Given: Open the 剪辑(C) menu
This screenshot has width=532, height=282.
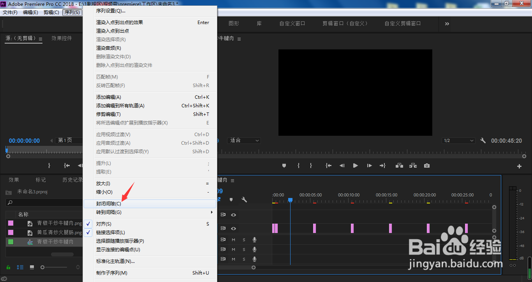Looking at the screenshot, I should [51, 12].
